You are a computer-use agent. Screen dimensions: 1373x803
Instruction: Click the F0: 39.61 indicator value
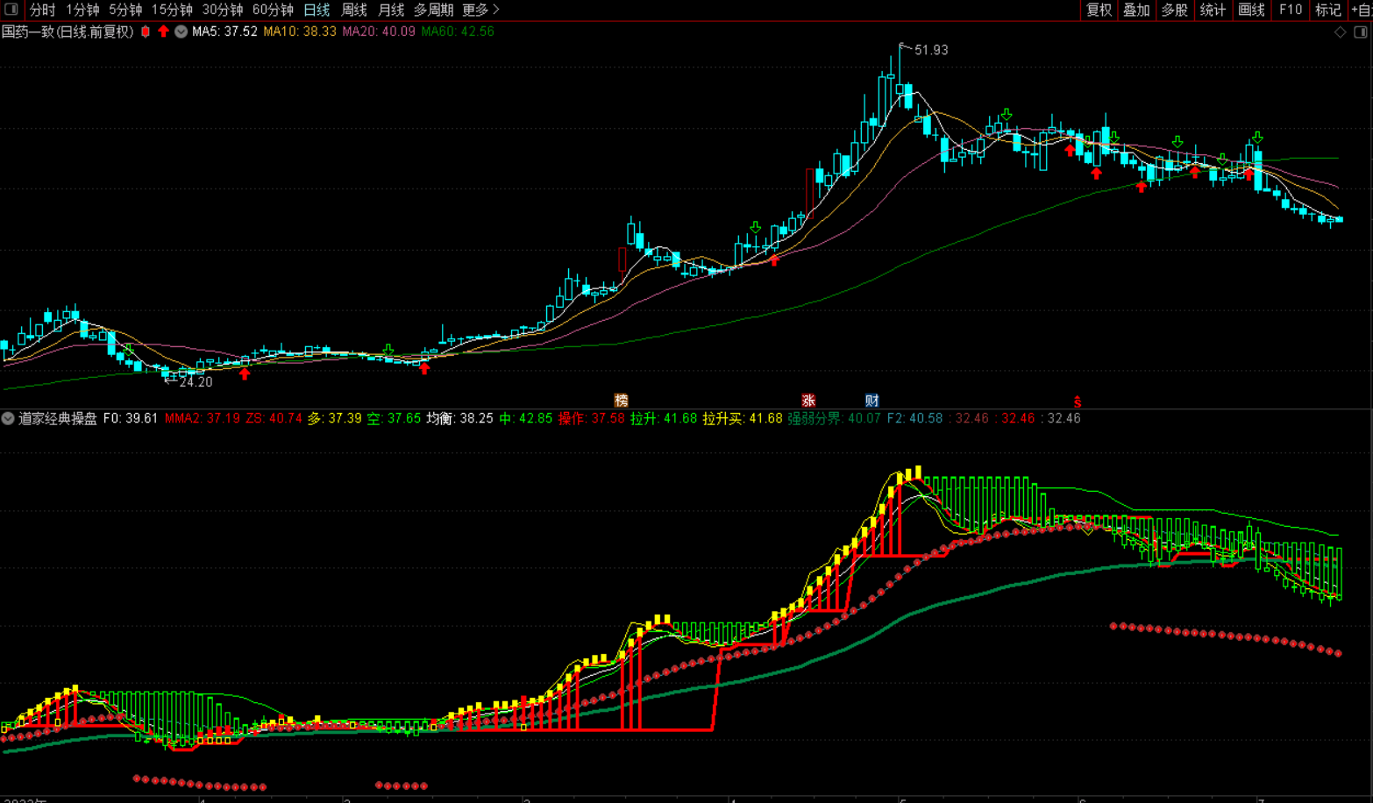coord(131,419)
